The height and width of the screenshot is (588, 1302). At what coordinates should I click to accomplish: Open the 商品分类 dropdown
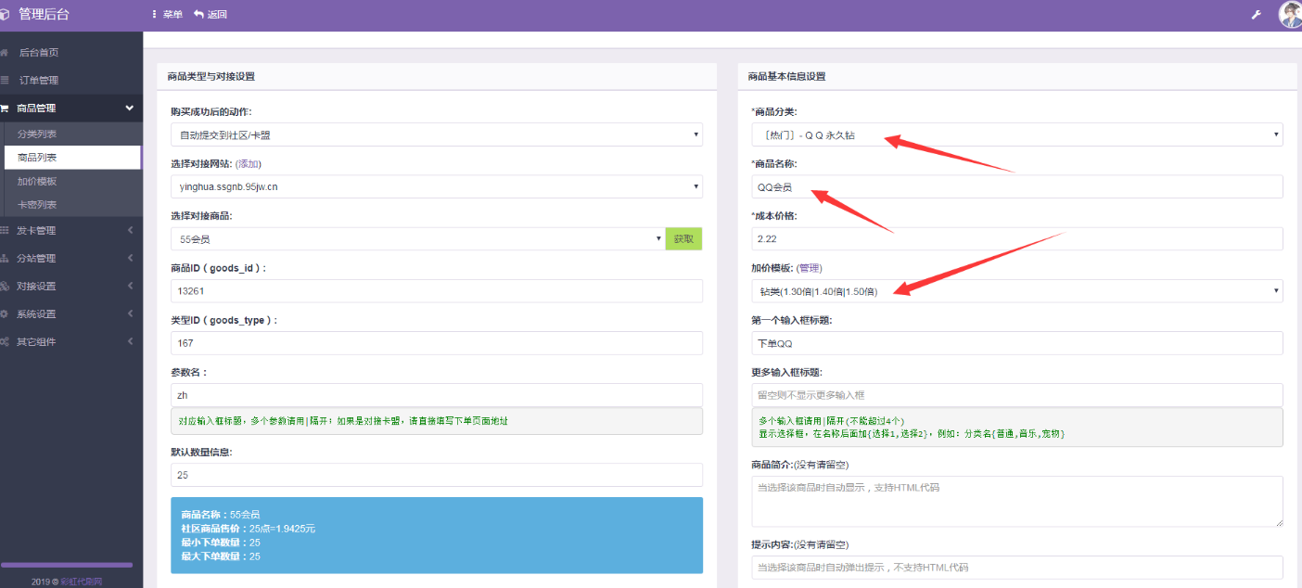(x=1016, y=134)
